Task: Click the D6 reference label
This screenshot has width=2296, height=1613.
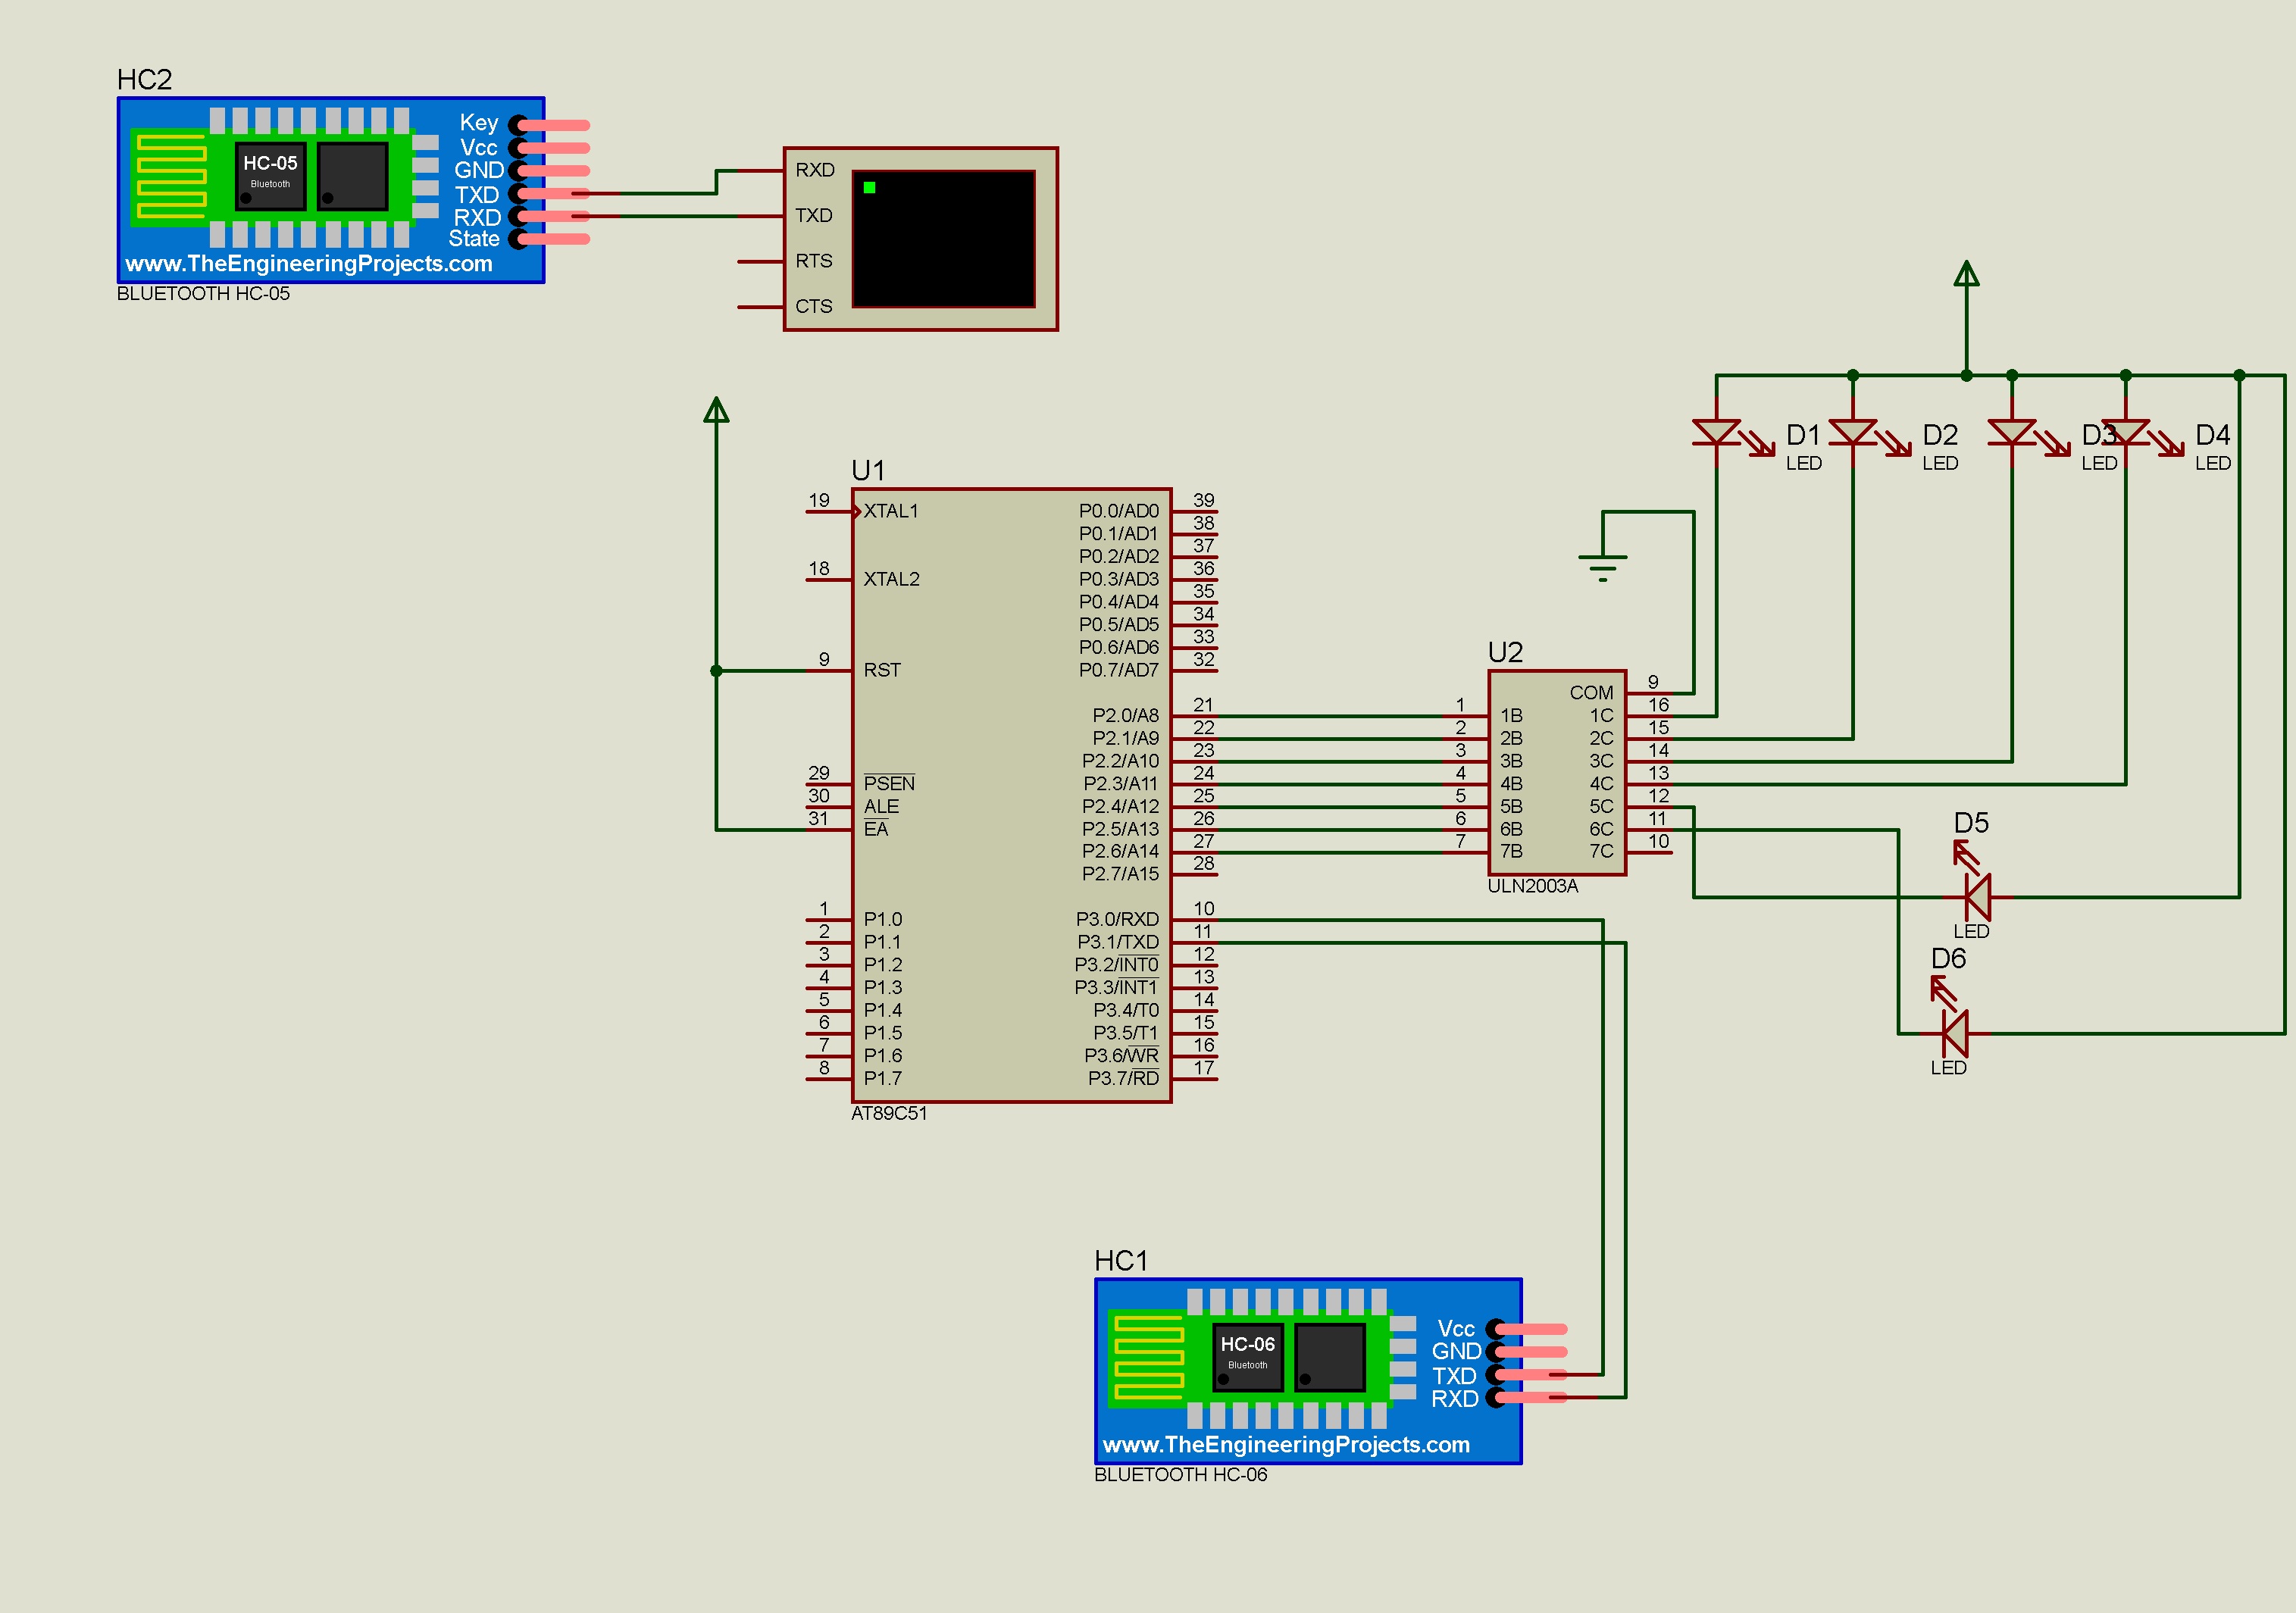Action: click(x=1948, y=959)
